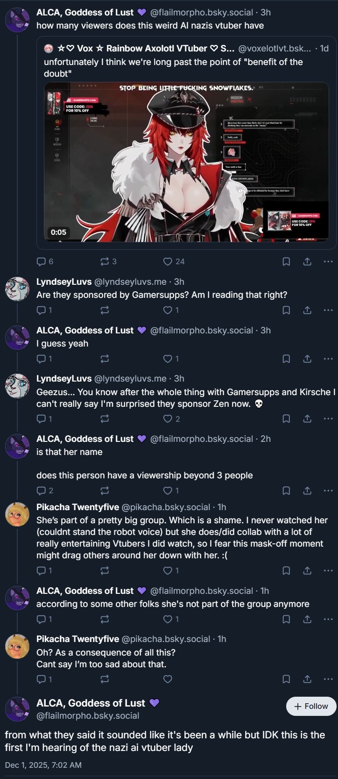
Task: Share the top post with the video
Action: click(x=307, y=261)
